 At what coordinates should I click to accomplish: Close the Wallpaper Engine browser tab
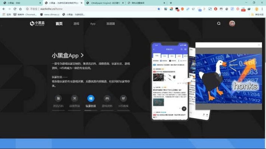123,3
